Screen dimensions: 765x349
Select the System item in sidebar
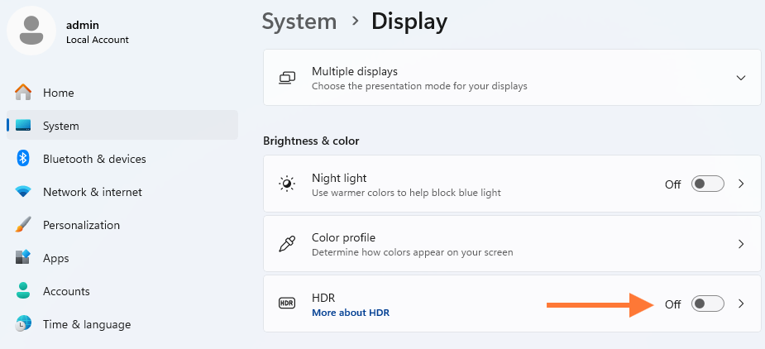[61, 126]
